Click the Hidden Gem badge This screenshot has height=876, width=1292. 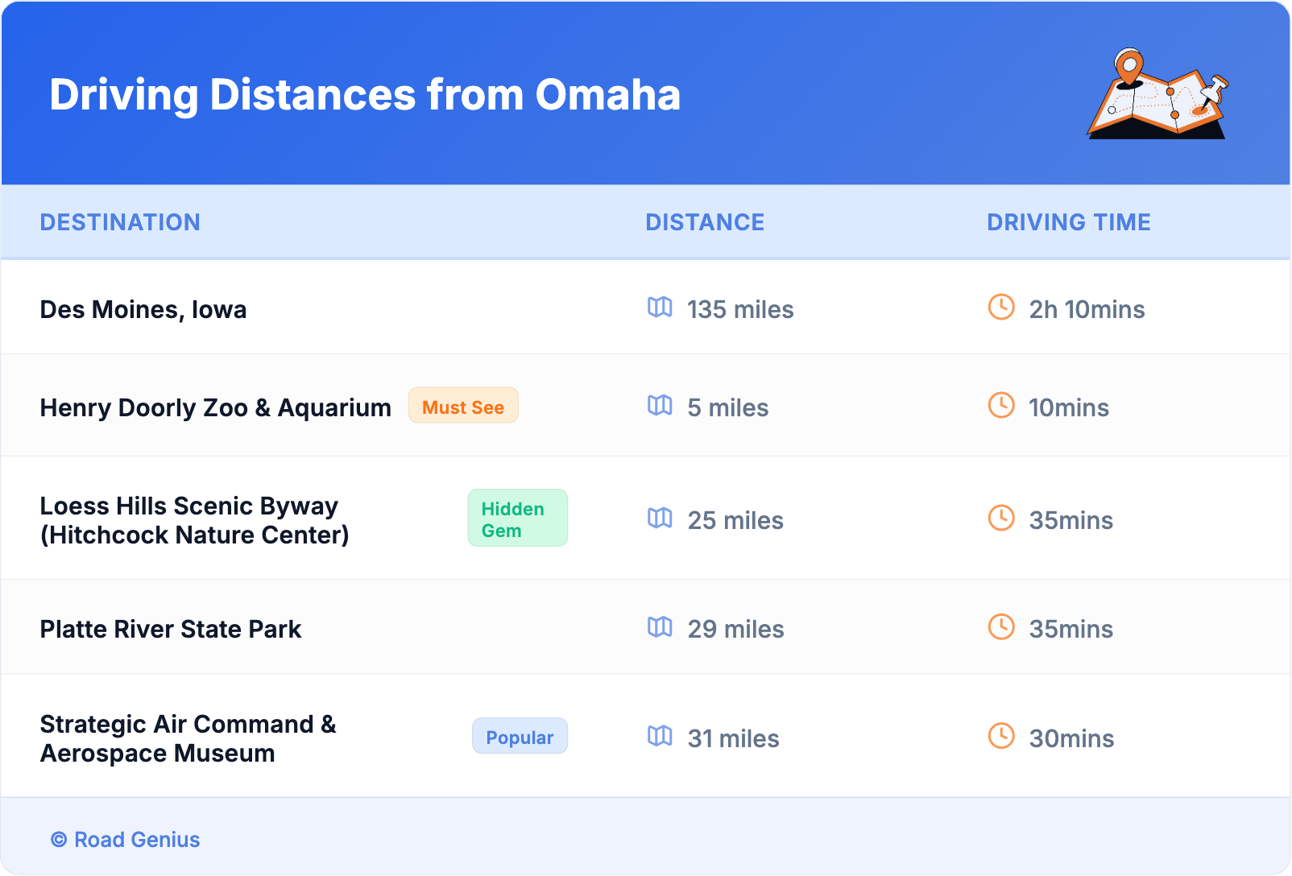tap(517, 519)
